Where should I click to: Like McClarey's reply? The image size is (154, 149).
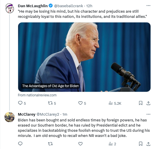(80, 144)
